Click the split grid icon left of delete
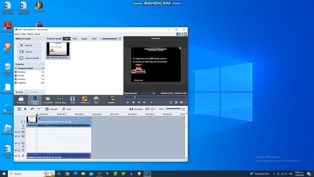Image resolution: width=314 pixels, height=177 pixels. (19, 109)
